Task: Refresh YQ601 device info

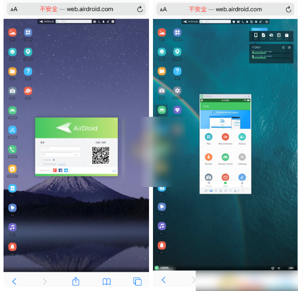Action: [x=283, y=48]
